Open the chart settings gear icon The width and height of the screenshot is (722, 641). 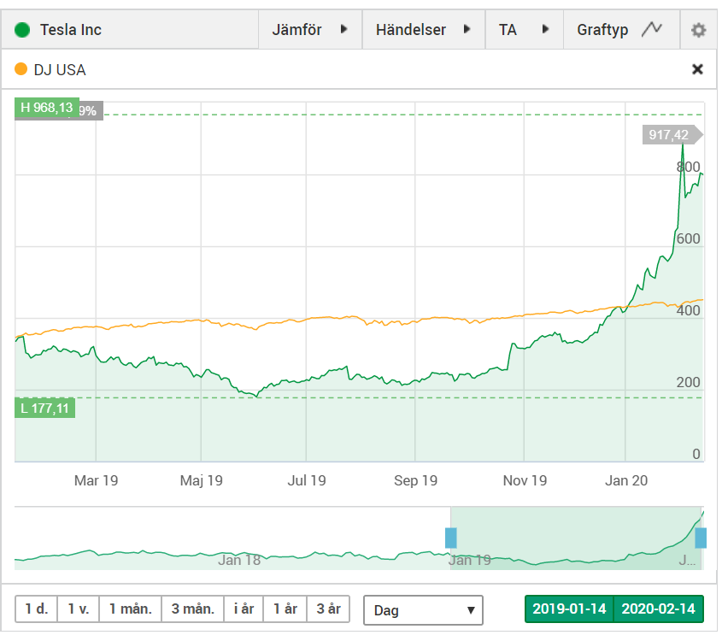point(698,31)
